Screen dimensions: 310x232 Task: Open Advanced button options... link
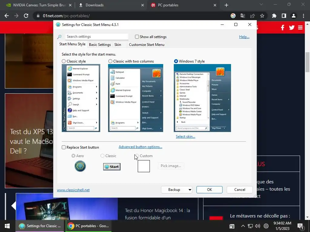[140, 147]
